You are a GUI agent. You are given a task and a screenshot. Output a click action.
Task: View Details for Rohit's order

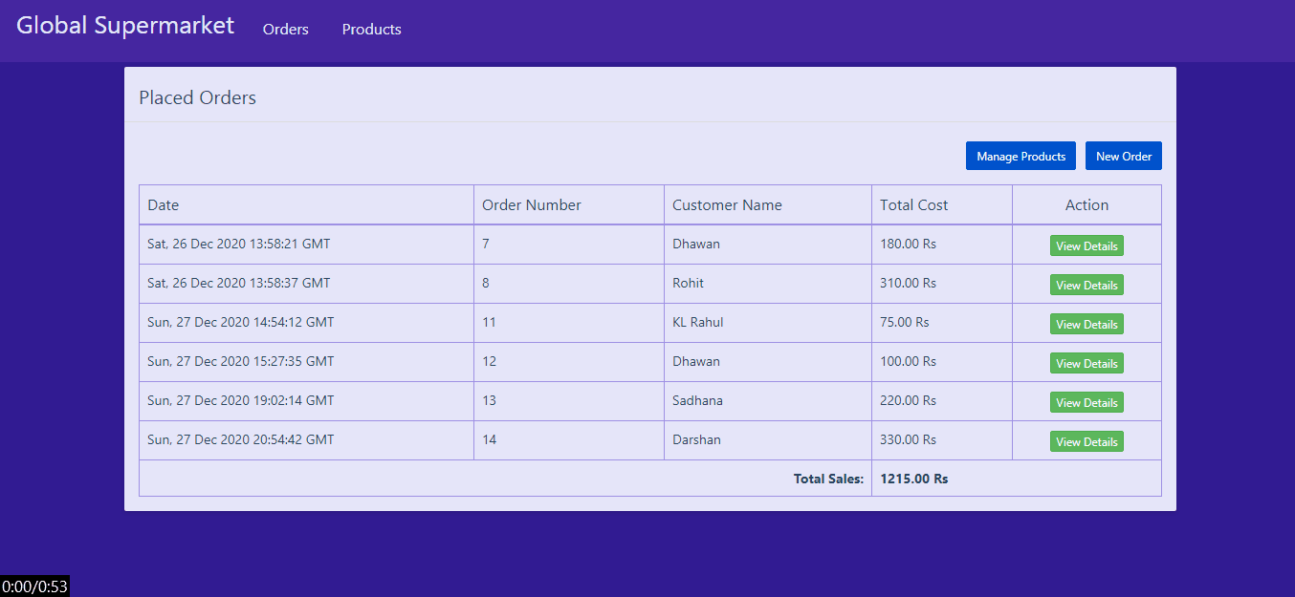click(1086, 285)
